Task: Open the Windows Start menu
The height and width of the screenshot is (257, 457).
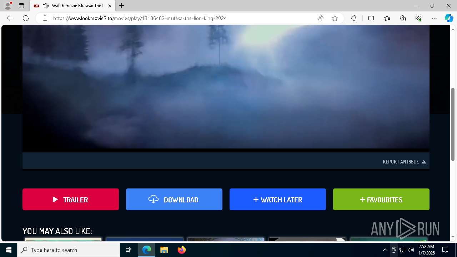Action: [x=9, y=250]
